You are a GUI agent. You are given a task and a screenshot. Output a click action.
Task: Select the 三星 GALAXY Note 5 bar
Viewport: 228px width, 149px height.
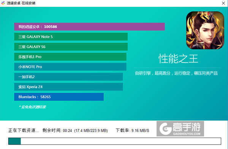(71, 37)
